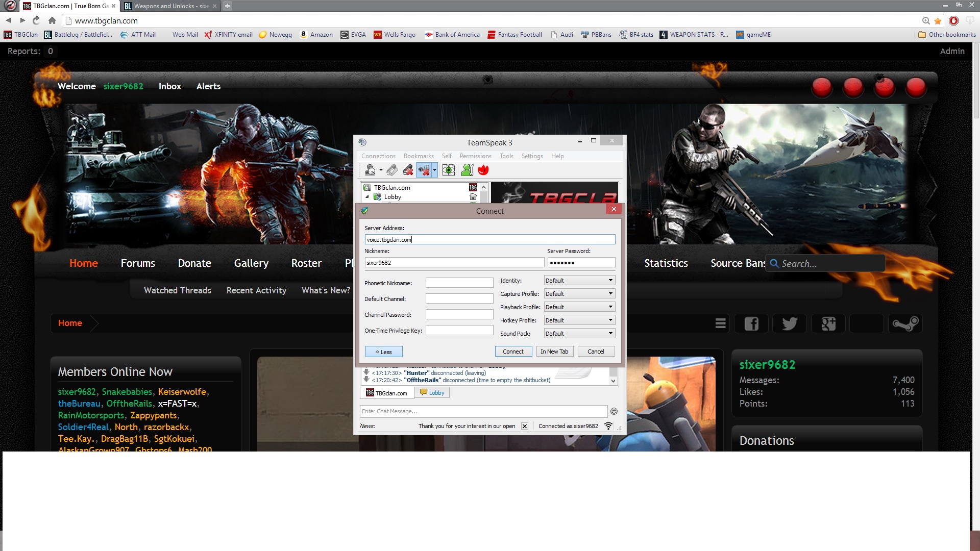Open the site Inbox link

pyautogui.click(x=170, y=86)
